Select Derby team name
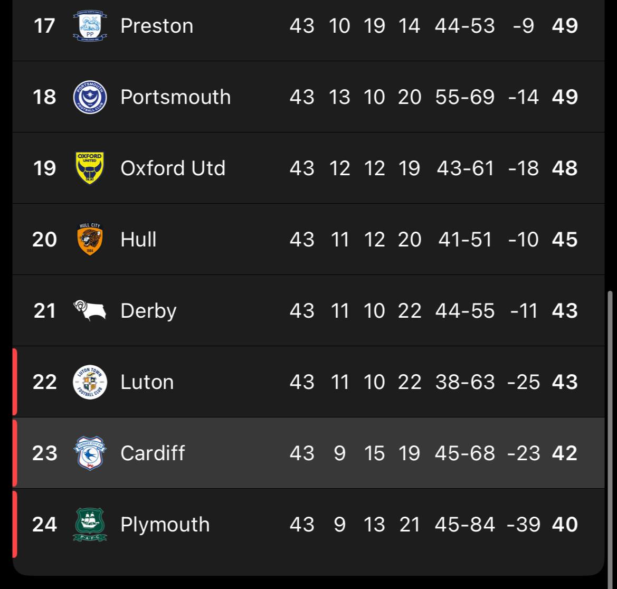 [x=148, y=311]
